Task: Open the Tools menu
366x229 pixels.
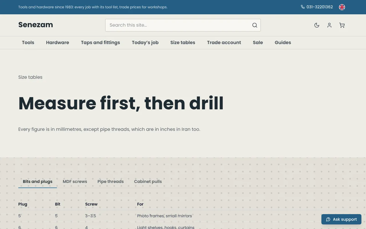Action: click(x=28, y=42)
